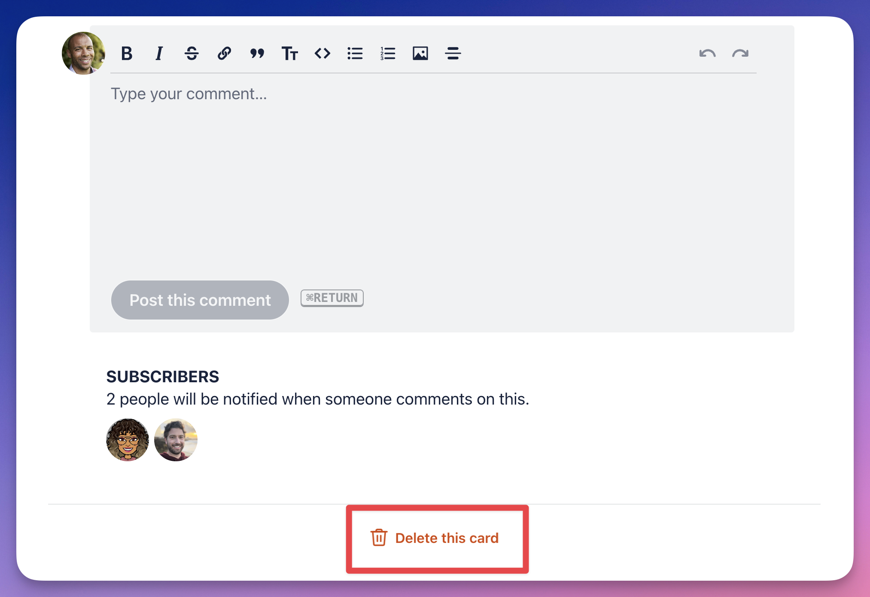Redo the last edit
The height and width of the screenshot is (597, 870).
740,54
